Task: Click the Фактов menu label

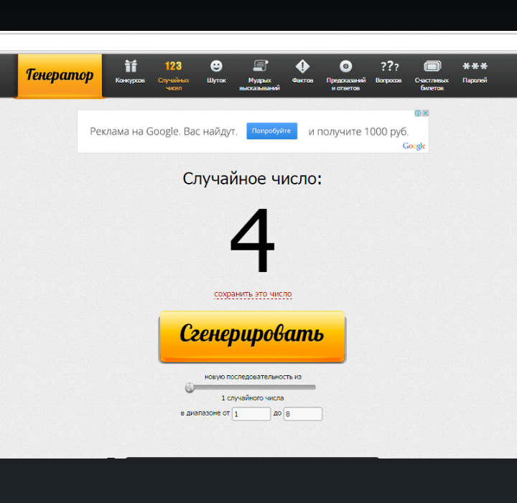Action: click(x=302, y=80)
